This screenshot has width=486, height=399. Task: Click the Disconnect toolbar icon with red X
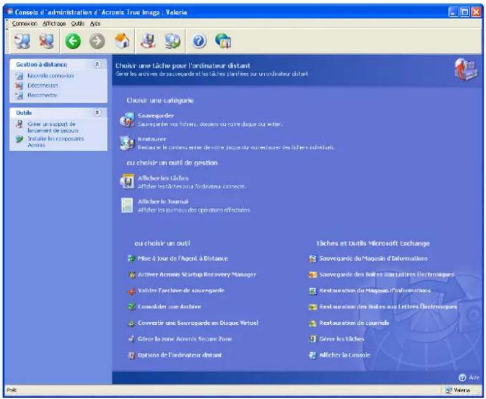[x=46, y=41]
